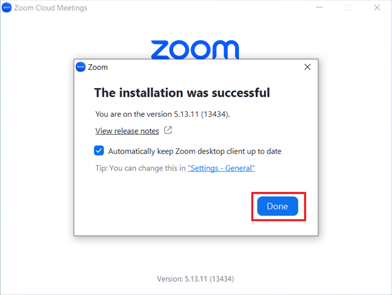
Task: Click the Done button
Action: coord(278,206)
